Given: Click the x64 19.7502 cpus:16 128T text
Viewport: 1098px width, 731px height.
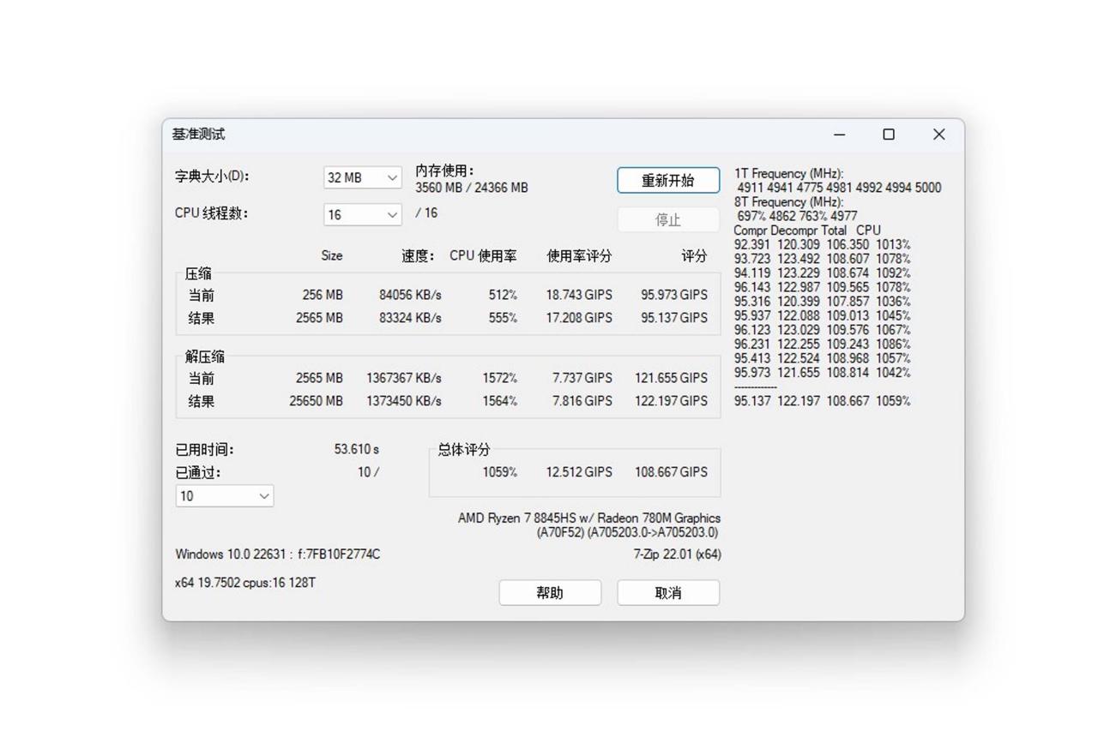Looking at the screenshot, I should [245, 583].
